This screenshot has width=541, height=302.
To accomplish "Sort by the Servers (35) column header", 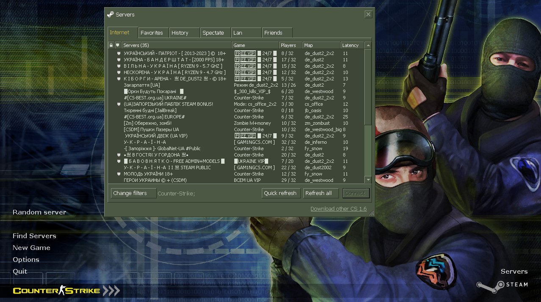I will [x=176, y=45].
